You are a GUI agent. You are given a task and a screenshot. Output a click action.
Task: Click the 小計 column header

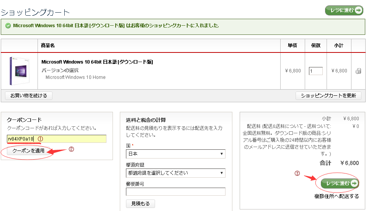click(339, 46)
